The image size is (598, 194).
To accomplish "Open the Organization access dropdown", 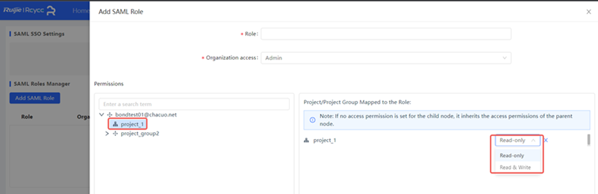I will tap(386, 58).
